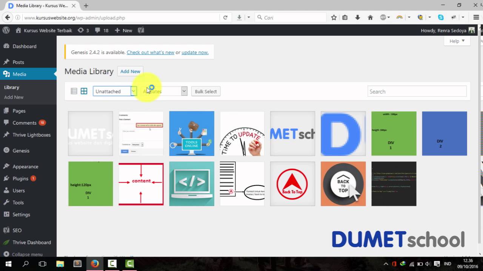Open the New content menu in admin bar

coord(123,30)
